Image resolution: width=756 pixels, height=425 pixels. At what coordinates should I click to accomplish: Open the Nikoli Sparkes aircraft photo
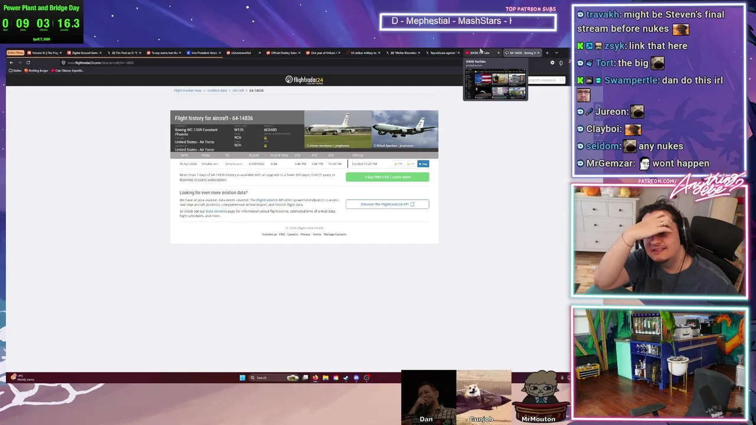point(405,129)
